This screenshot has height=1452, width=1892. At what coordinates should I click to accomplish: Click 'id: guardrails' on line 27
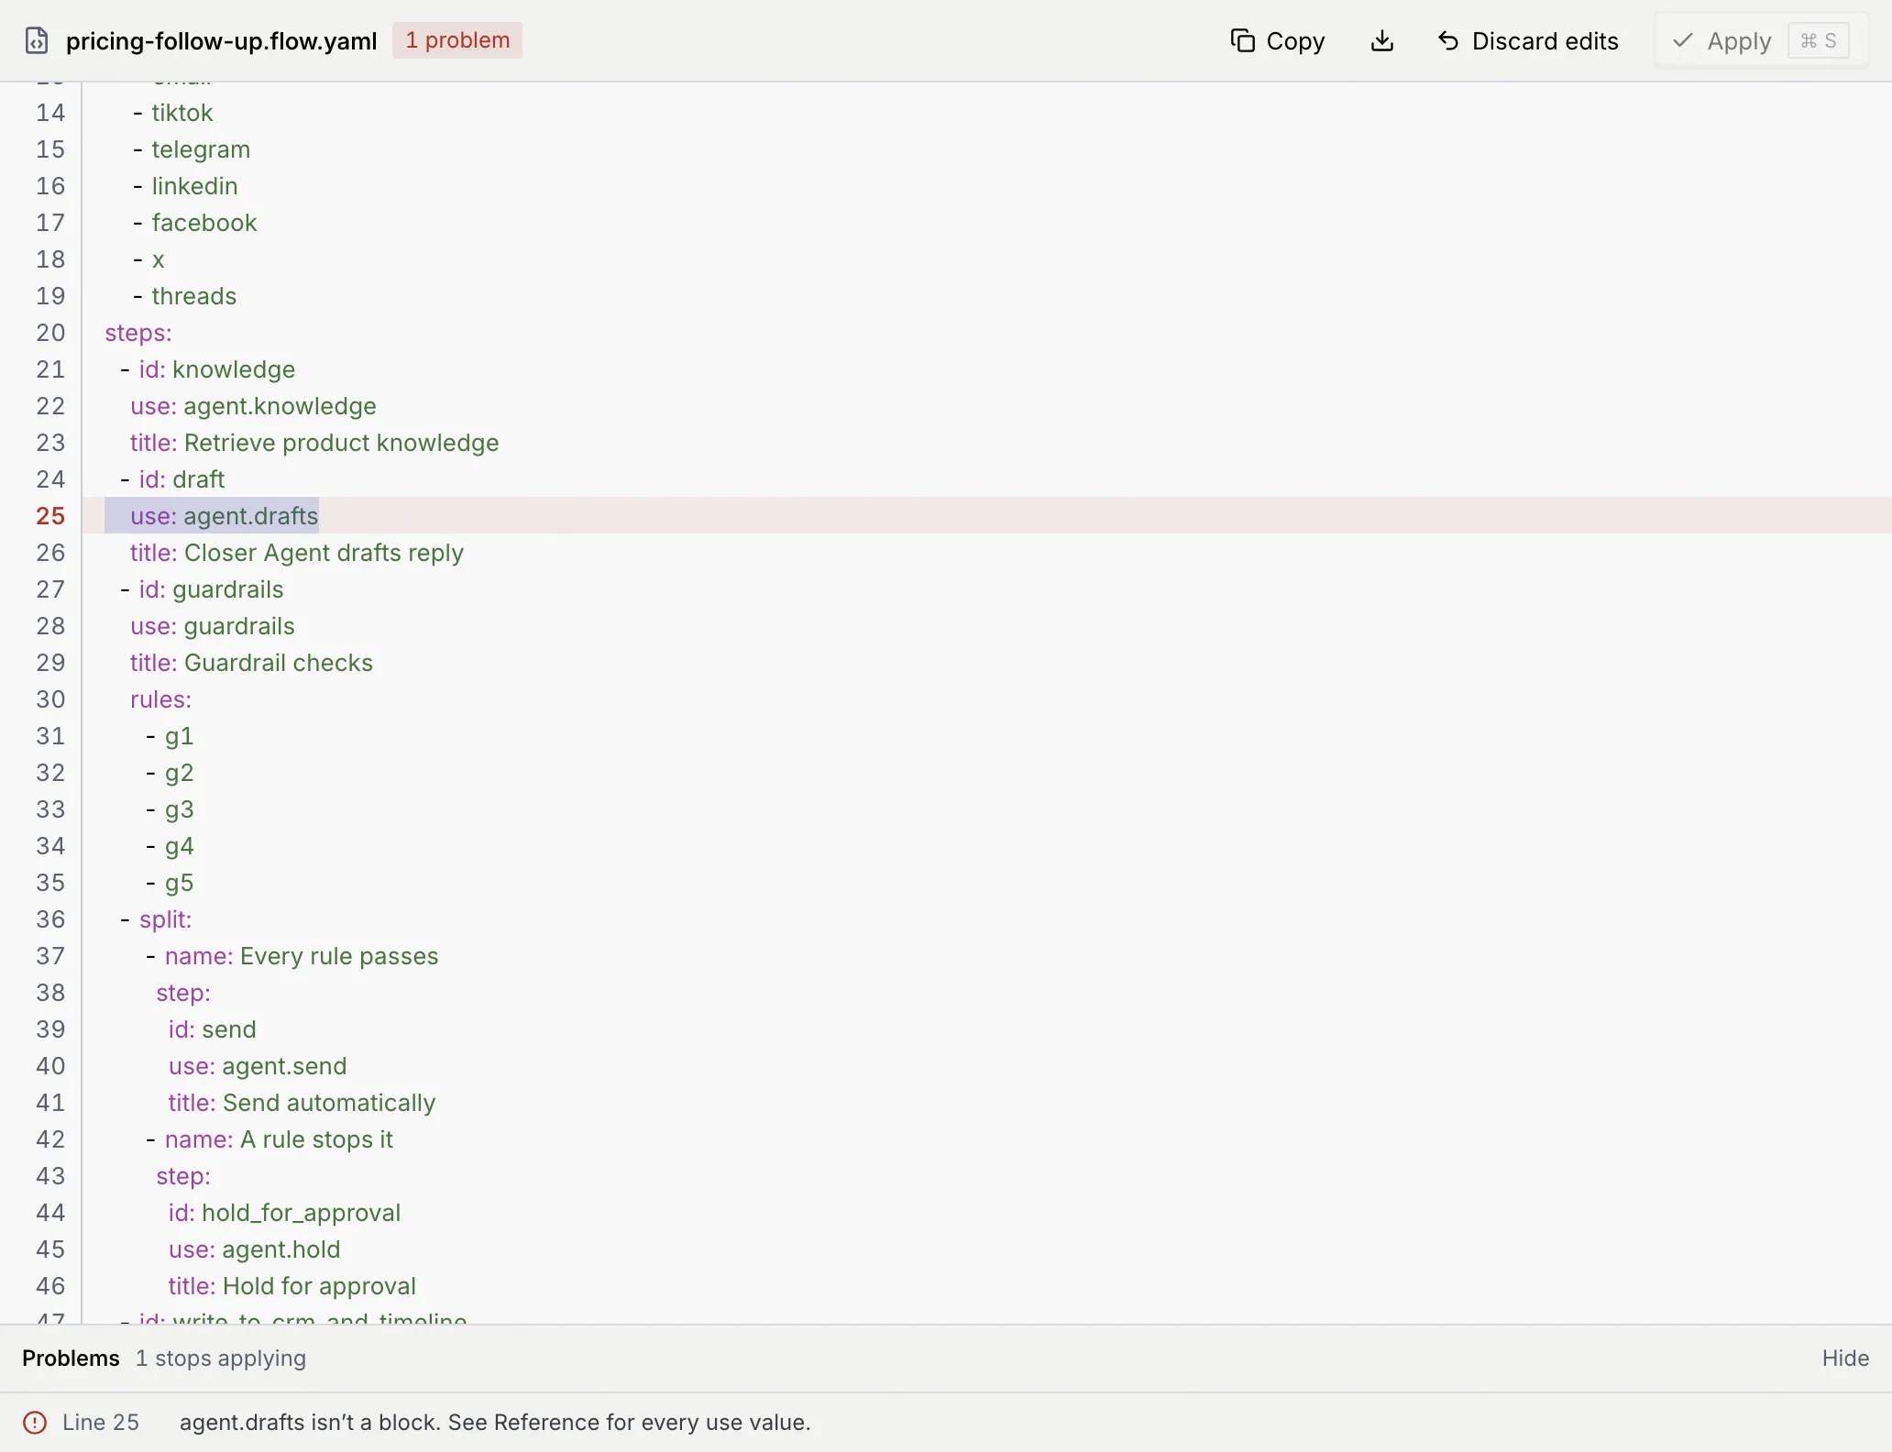pyautogui.click(x=211, y=589)
